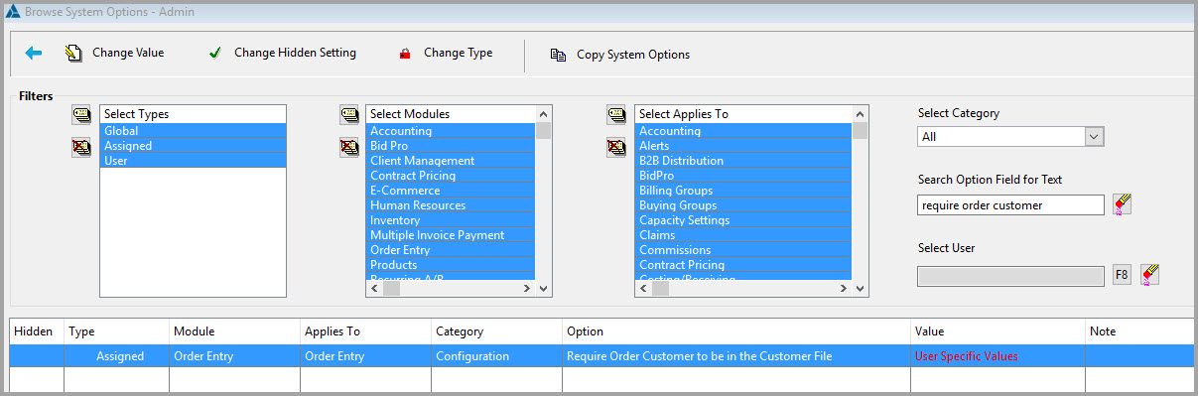Click Select Applies To horizontal scrollbar

pos(743,288)
